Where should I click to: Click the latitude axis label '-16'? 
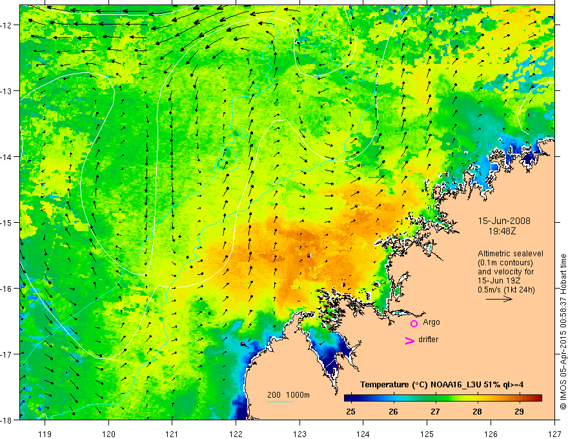(x=6, y=289)
